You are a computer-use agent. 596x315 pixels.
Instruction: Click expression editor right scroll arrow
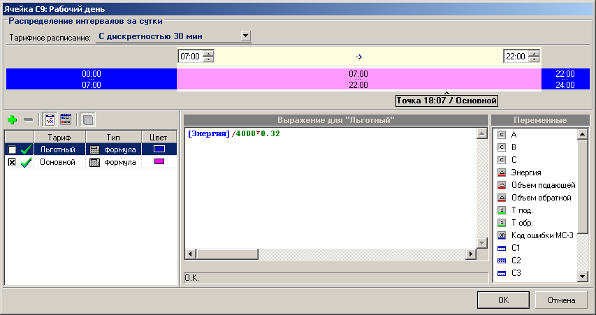pos(471,254)
